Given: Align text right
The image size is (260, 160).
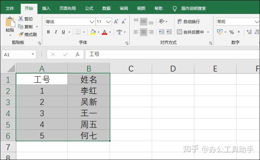Looking at the screenshot, I should click(151, 32).
